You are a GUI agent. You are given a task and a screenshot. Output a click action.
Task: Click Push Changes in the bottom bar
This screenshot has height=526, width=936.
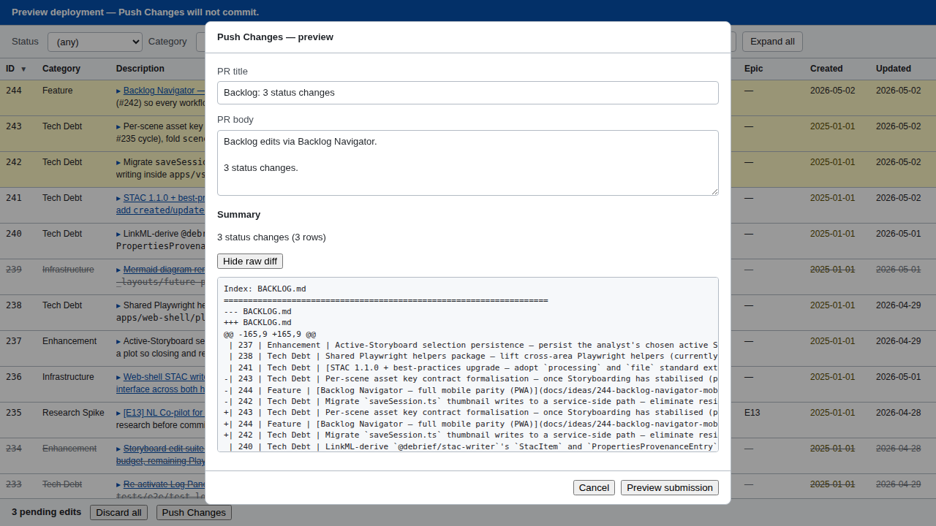(x=194, y=513)
